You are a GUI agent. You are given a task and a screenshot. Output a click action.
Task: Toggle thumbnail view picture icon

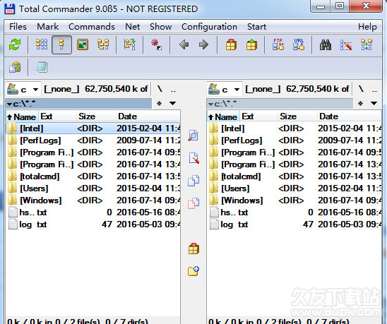(83, 44)
